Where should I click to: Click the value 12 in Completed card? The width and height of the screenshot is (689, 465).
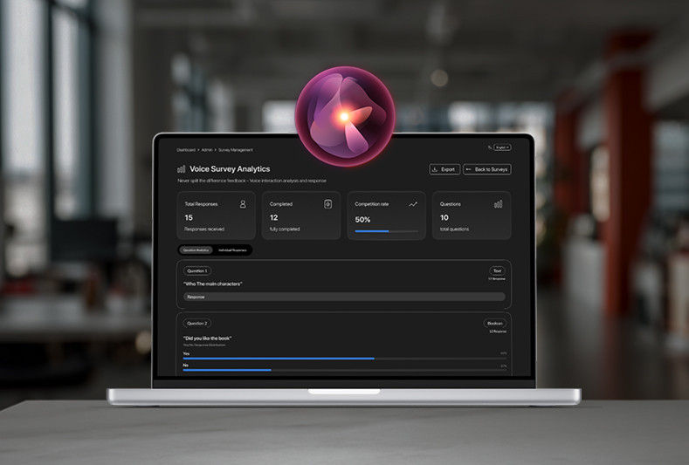tap(273, 218)
